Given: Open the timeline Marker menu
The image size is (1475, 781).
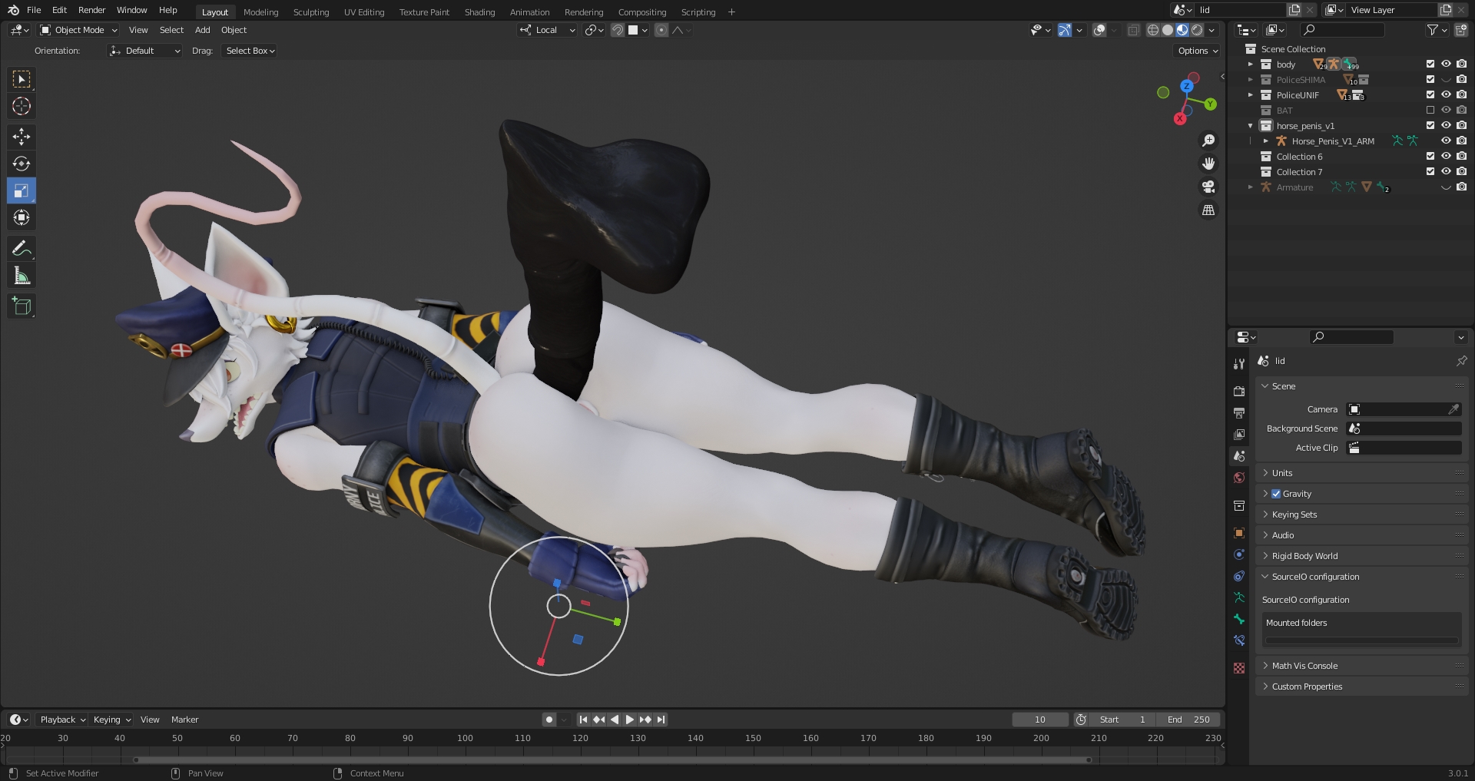Looking at the screenshot, I should pyautogui.click(x=184, y=720).
